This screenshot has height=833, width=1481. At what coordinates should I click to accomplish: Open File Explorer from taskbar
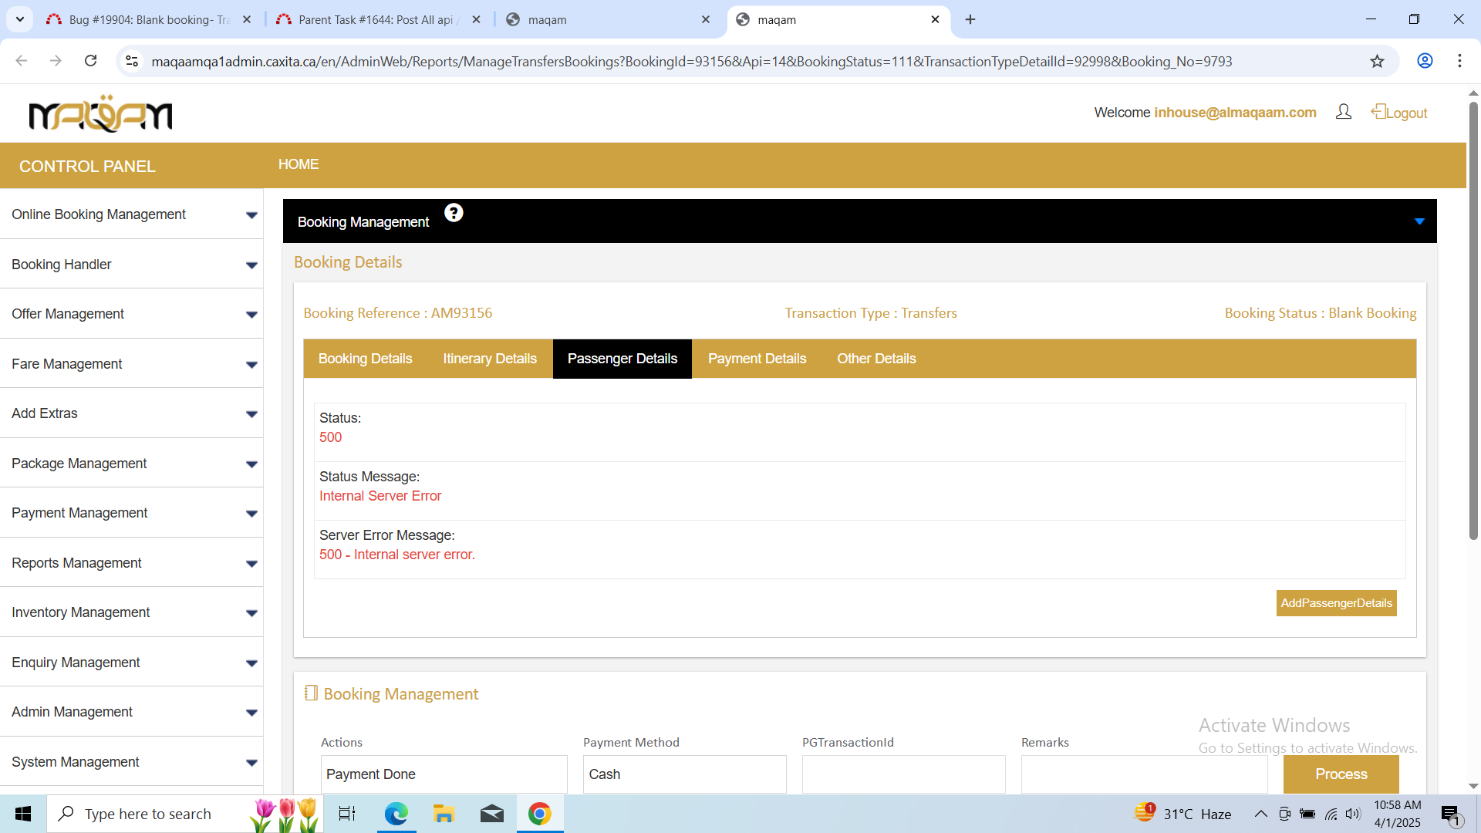click(x=444, y=814)
